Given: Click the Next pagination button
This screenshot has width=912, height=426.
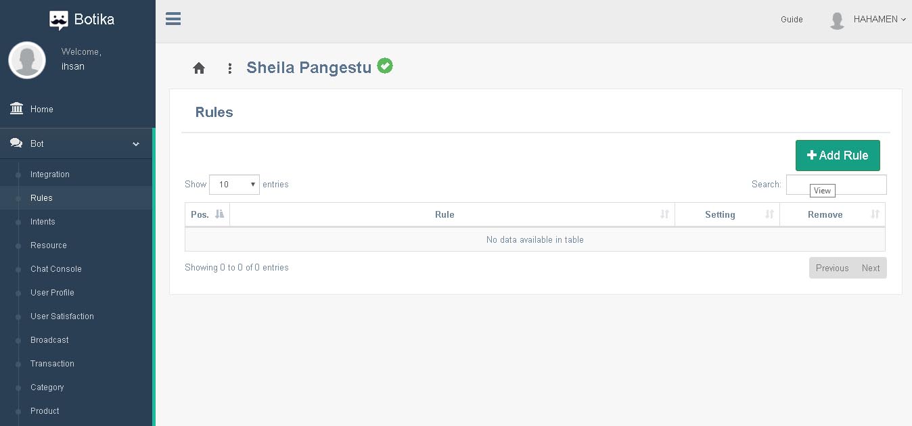Looking at the screenshot, I should coord(871,268).
